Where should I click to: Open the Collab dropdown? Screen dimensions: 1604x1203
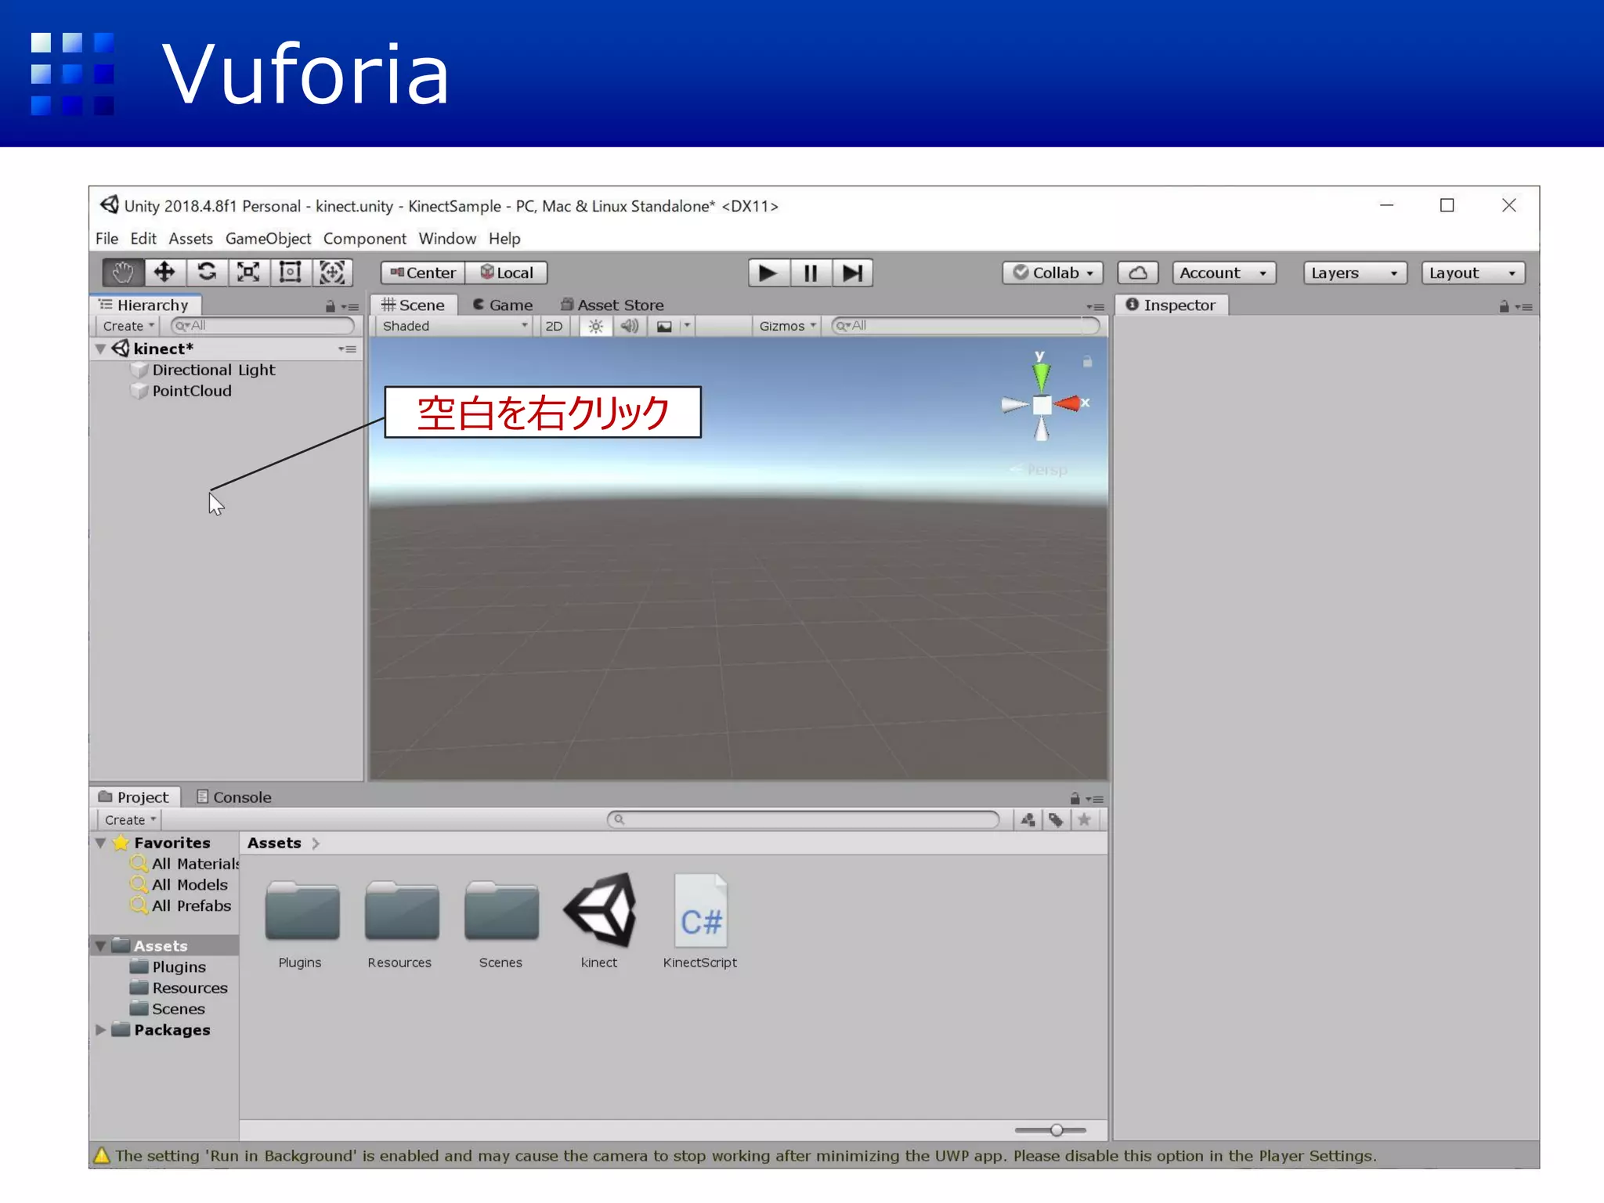1053,273
